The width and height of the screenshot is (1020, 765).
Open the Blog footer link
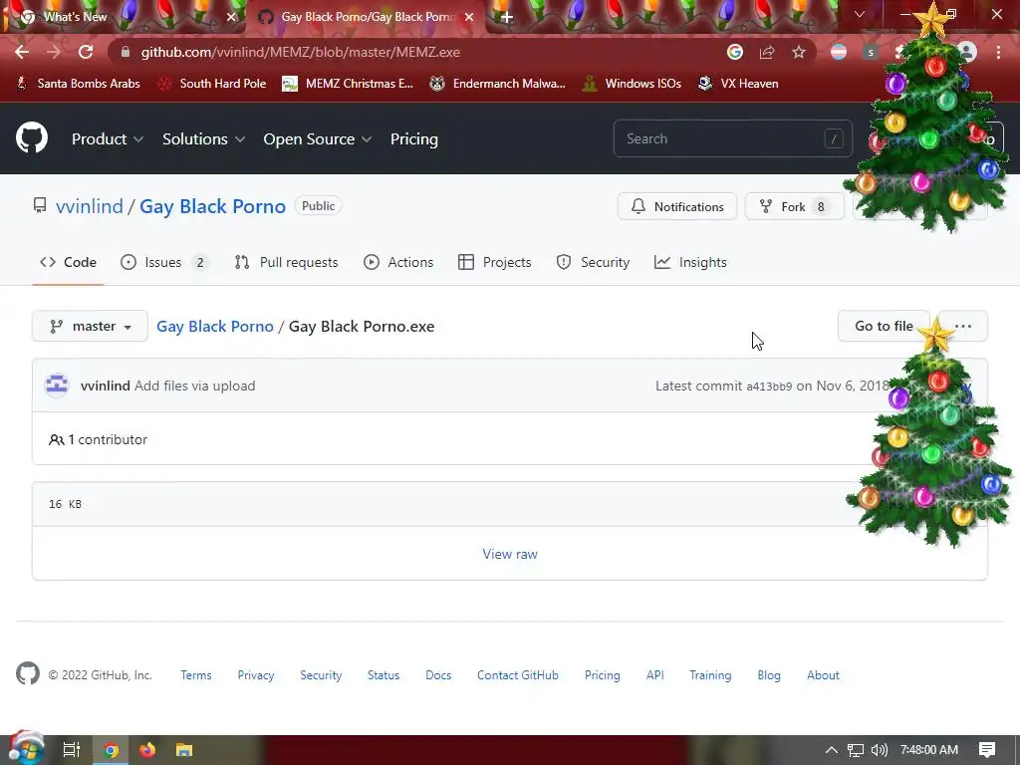point(769,675)
